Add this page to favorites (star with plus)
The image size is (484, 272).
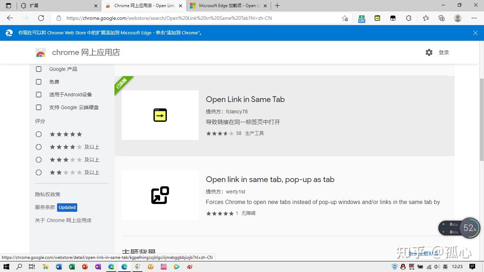(345, 18)
